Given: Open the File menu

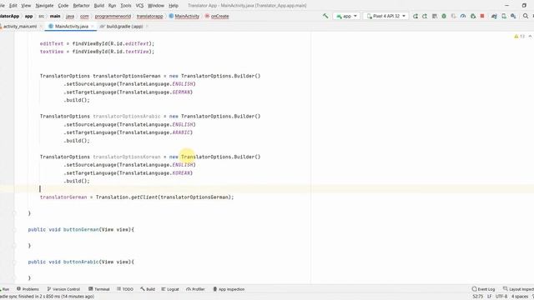Looking at the screenshot, I should (x=2, y=6).
